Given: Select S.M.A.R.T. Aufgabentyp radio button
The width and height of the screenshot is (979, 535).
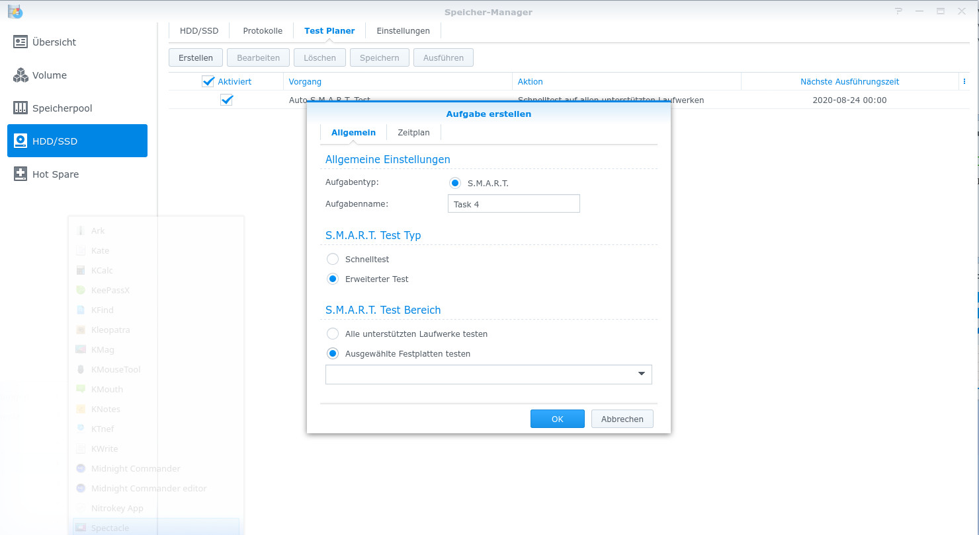Looking at the screenshot, I should 455,183.
